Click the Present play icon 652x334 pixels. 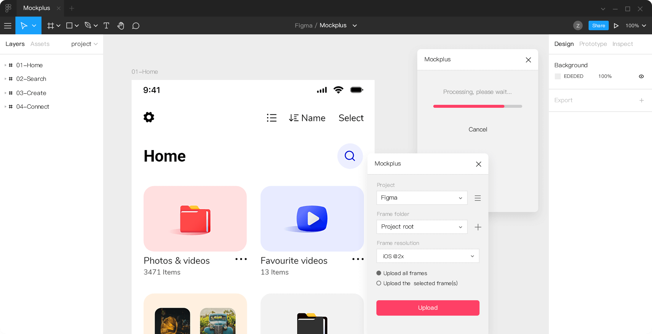click(x=616, y=26)
